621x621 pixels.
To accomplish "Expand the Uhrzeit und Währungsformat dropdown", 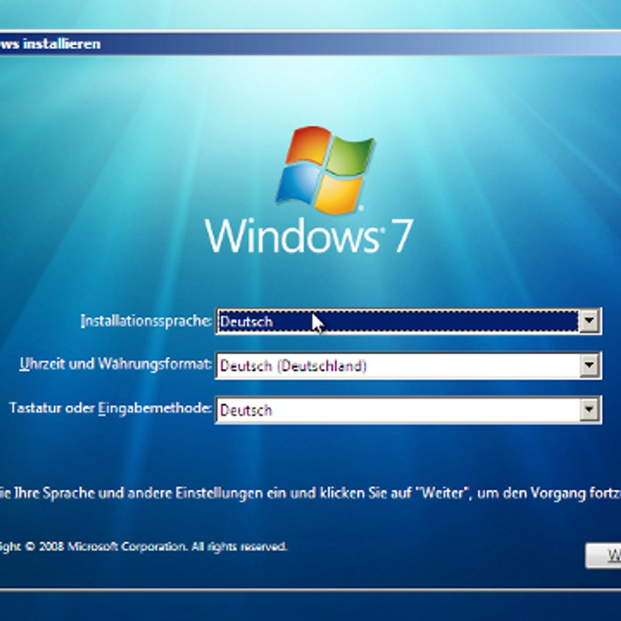I will coord(589,366).
